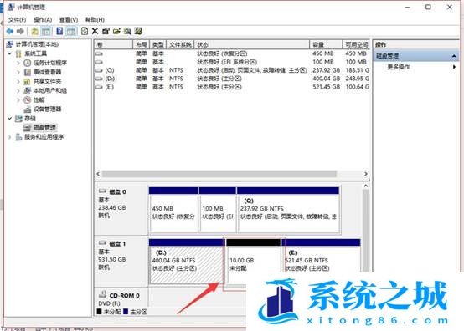Open the 文件(F) menu
The width and height of the screenshot is (464, 331).
coord(17,20)
